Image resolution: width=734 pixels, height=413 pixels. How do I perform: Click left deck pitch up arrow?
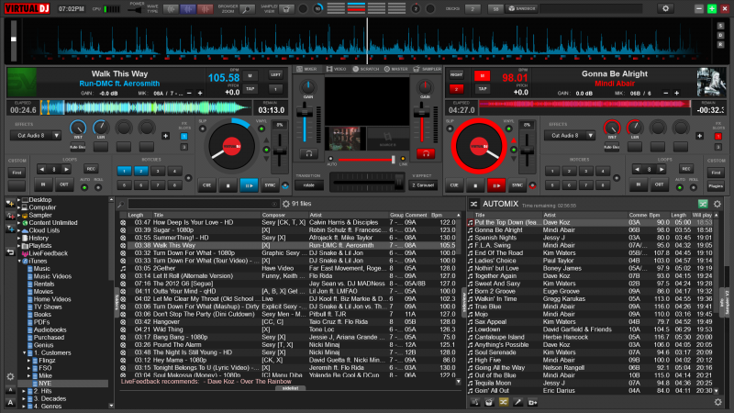click(x=266, y=141)
